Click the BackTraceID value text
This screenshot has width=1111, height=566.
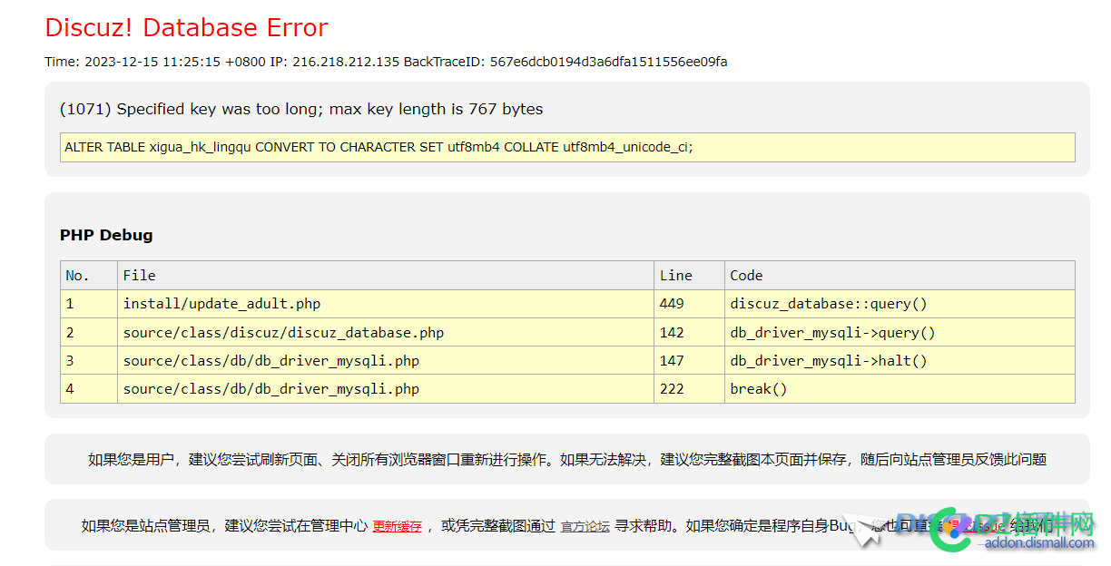point(608,62)
